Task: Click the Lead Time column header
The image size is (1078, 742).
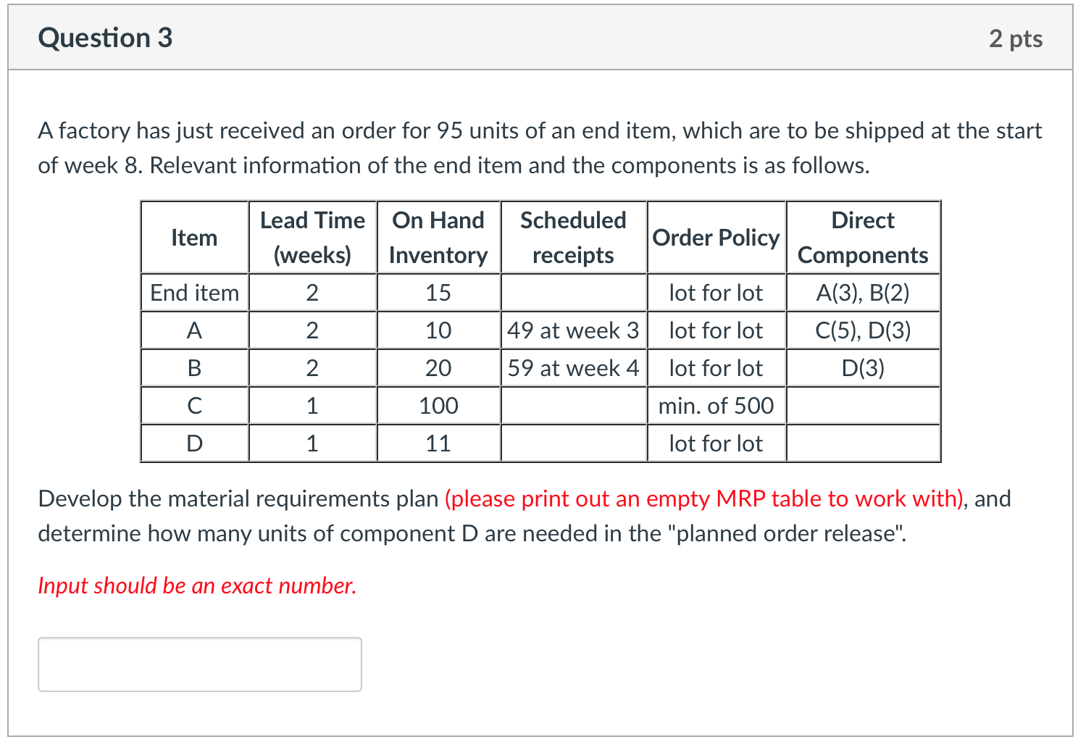Action: [312, 237]
